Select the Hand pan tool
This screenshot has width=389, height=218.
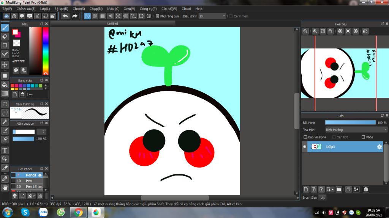(x=5, y=188)
